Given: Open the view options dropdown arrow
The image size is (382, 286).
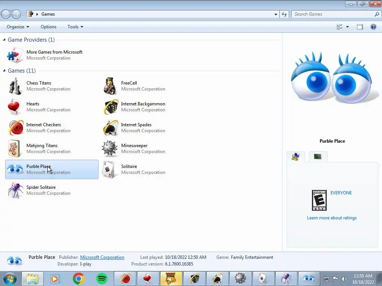Looking at the screenshot, I should (x=347, y=27).
